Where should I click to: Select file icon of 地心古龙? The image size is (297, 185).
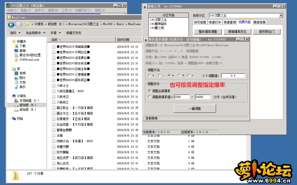[x=54, y=163]
